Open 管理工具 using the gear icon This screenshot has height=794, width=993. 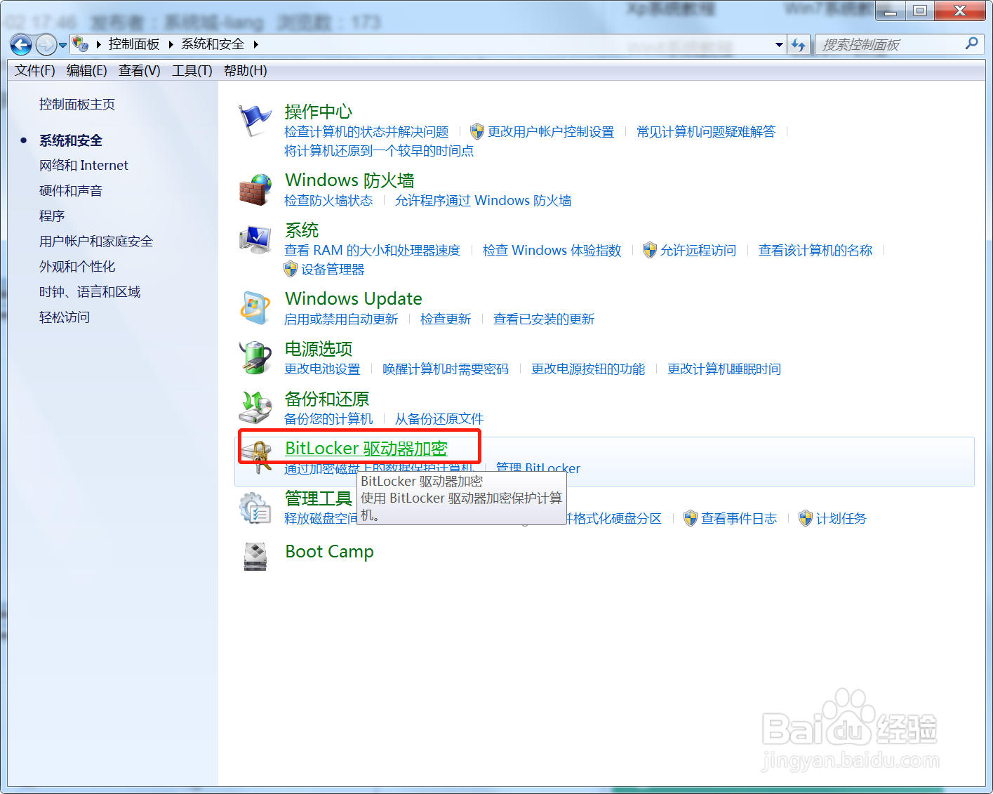click(x=255, y=508)
